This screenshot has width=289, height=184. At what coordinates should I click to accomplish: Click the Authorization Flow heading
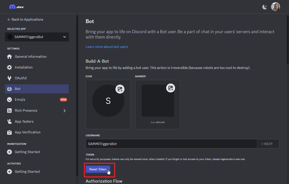point(104,181)
